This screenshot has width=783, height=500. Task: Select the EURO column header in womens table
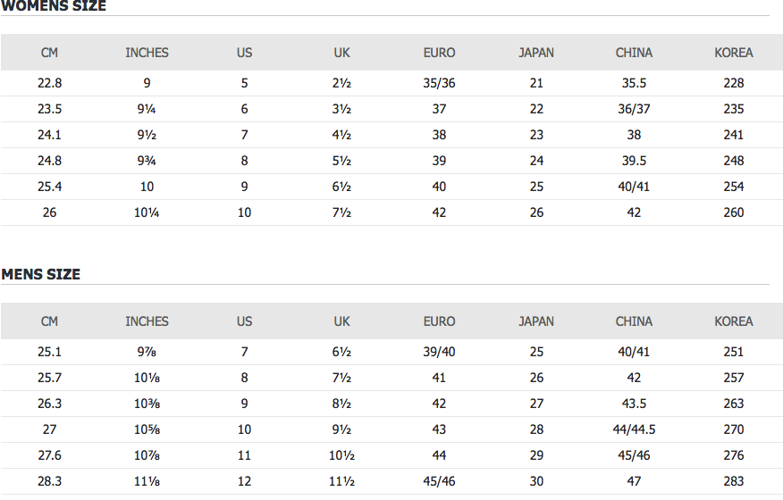click(x=439, y=53)
